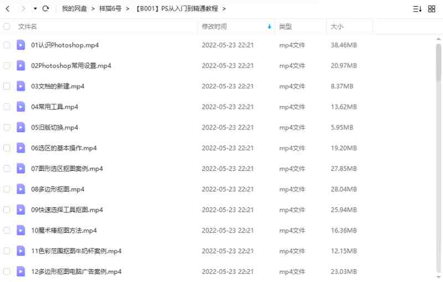Open file 10魔术棒抠图方法.mp4
The width and height of the screenshot is (443, 282).
(64, 231)
